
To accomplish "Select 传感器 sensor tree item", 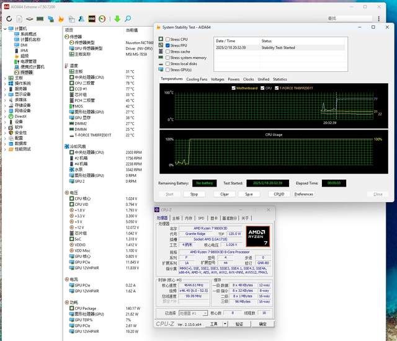I will (x=27, y=73).
